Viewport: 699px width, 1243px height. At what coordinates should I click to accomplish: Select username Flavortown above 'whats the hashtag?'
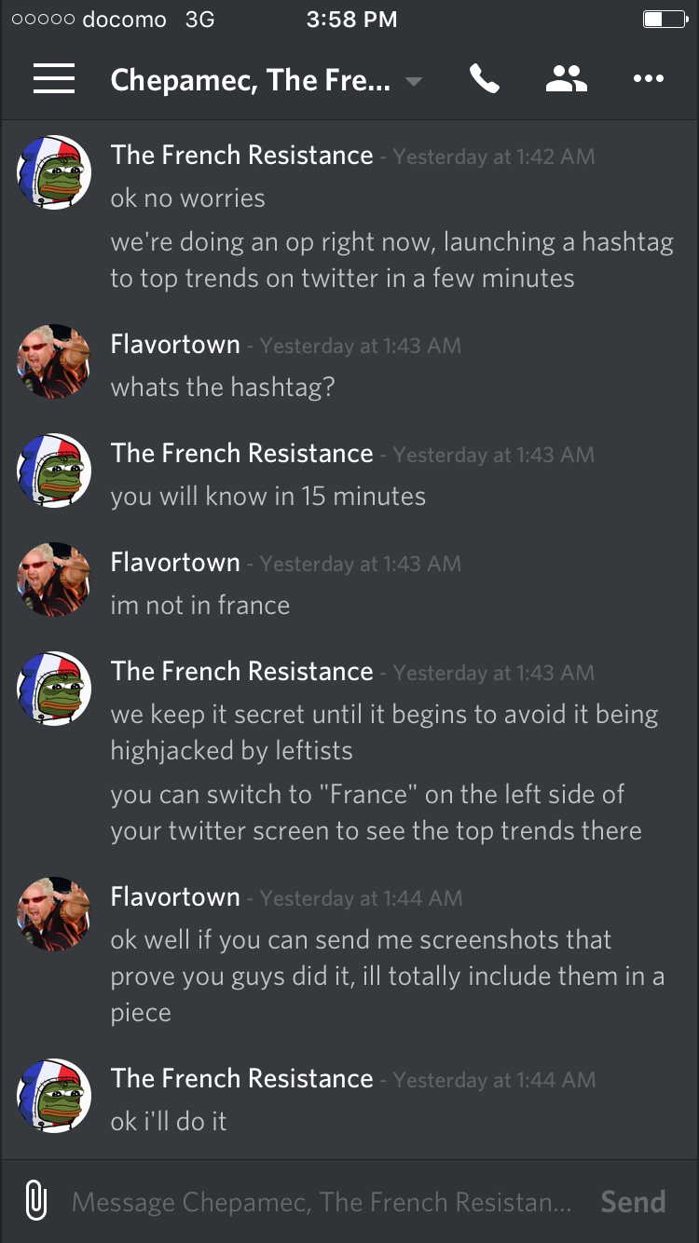175,345
